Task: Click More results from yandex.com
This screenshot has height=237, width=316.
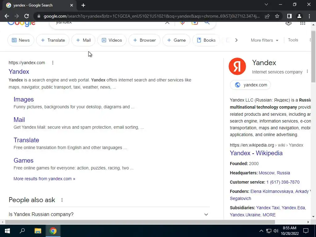Action: click(44, 179)
